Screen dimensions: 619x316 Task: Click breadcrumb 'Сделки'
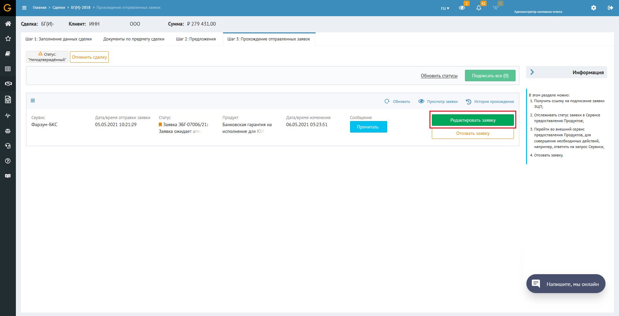[x=59, y=7]
